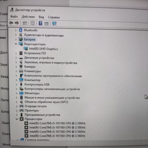
Task: Click the Дисковые устройства drive icon
Action: click(21, 58)
